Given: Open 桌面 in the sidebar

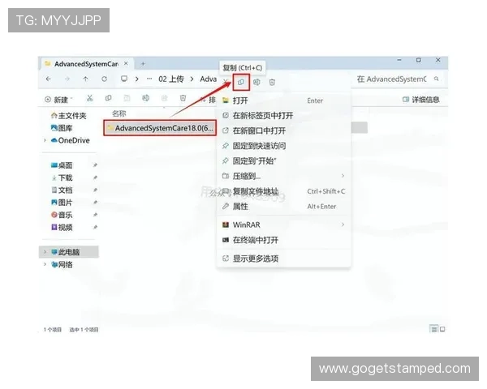Looking at the screenshot, I should 62,165.
